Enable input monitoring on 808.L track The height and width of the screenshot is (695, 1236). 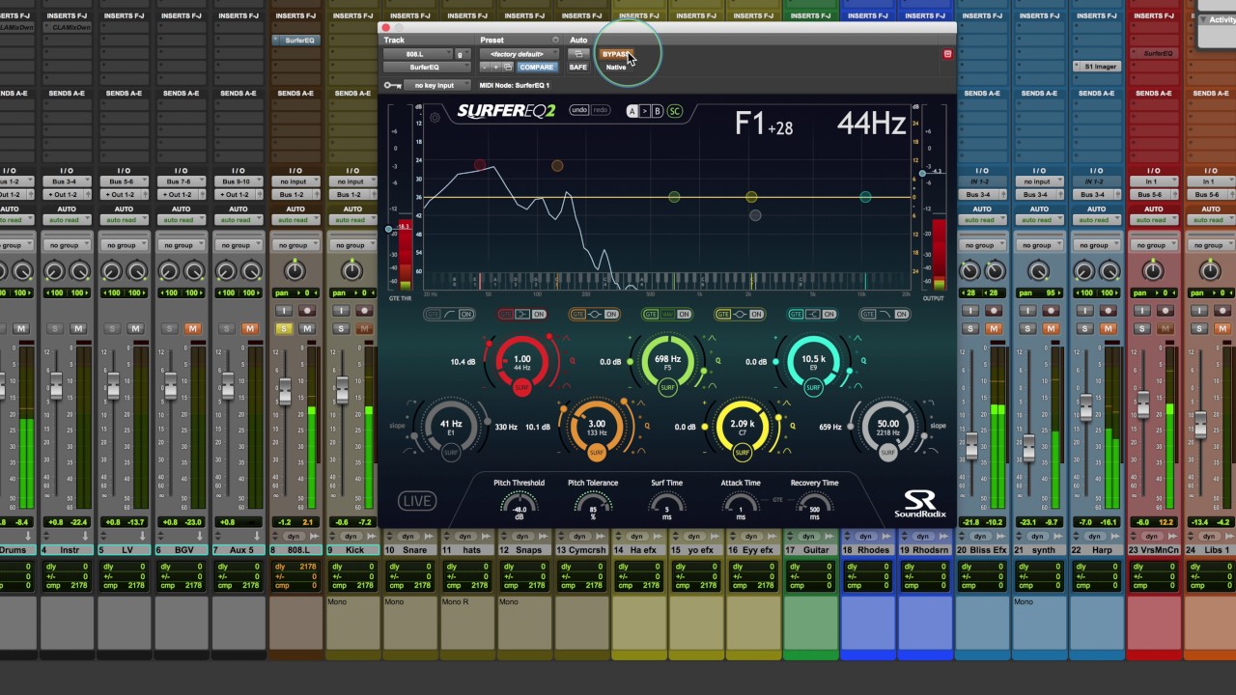284,311
